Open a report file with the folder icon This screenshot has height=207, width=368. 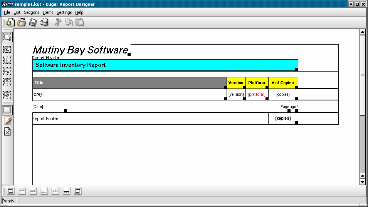(x=22, y=22)
